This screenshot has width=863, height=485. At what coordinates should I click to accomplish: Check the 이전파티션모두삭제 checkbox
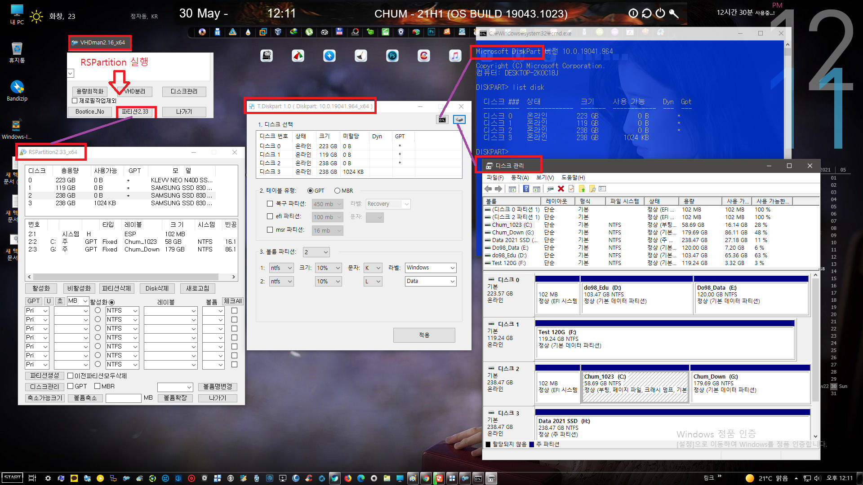(x=70, y=376)
